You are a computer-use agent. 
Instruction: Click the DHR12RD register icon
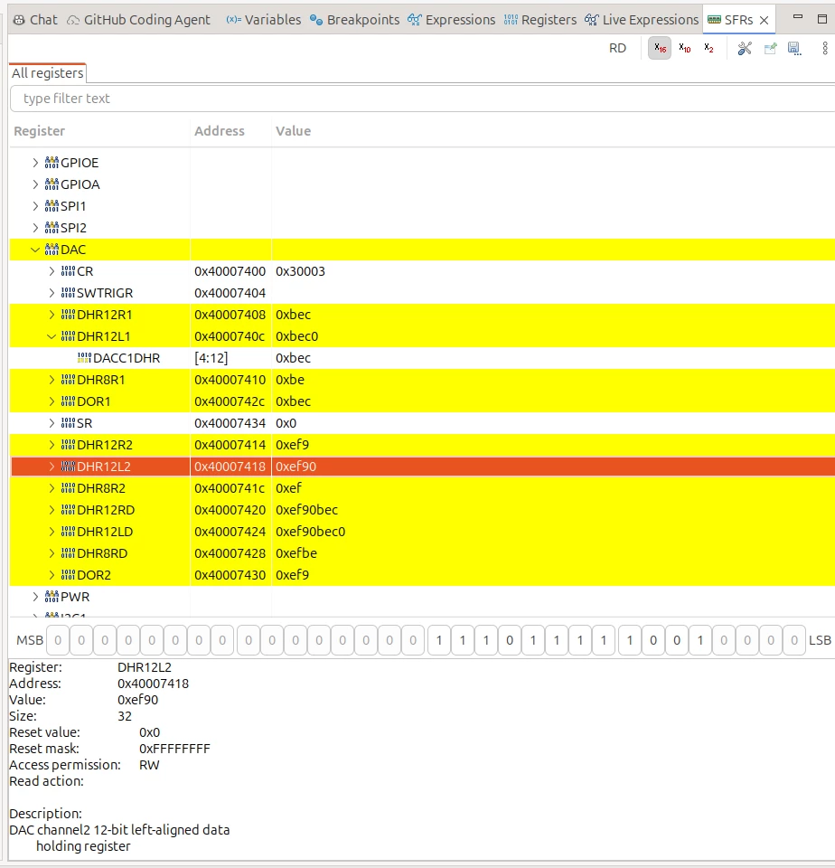tap(68, 510)
